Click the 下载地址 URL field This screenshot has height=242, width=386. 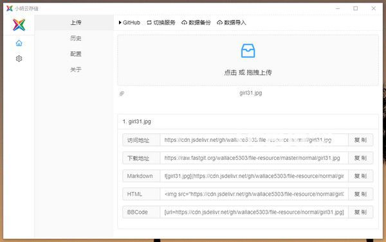(254, 158)
